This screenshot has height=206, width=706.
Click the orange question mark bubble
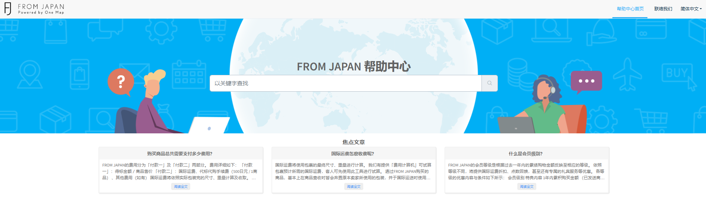click(x=120, y=81)
